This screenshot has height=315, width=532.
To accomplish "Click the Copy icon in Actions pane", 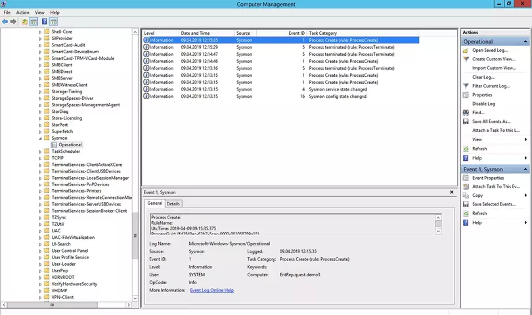I will point(466,196).
